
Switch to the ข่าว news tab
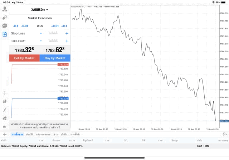tap(55, 134)
